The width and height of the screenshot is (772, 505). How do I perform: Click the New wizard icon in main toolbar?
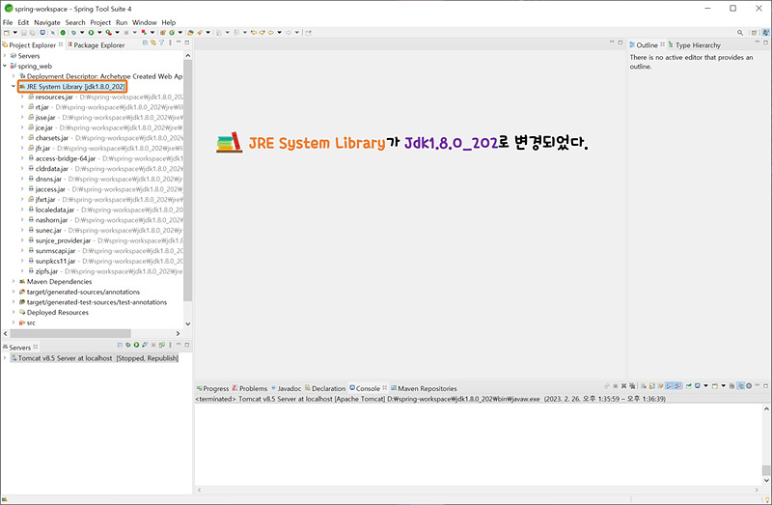tap(7, 33)
